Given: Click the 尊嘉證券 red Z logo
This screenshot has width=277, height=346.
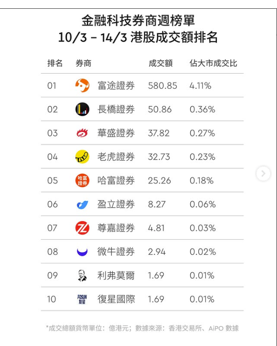Looking at the screenshot, I should (x=82, y=228).
